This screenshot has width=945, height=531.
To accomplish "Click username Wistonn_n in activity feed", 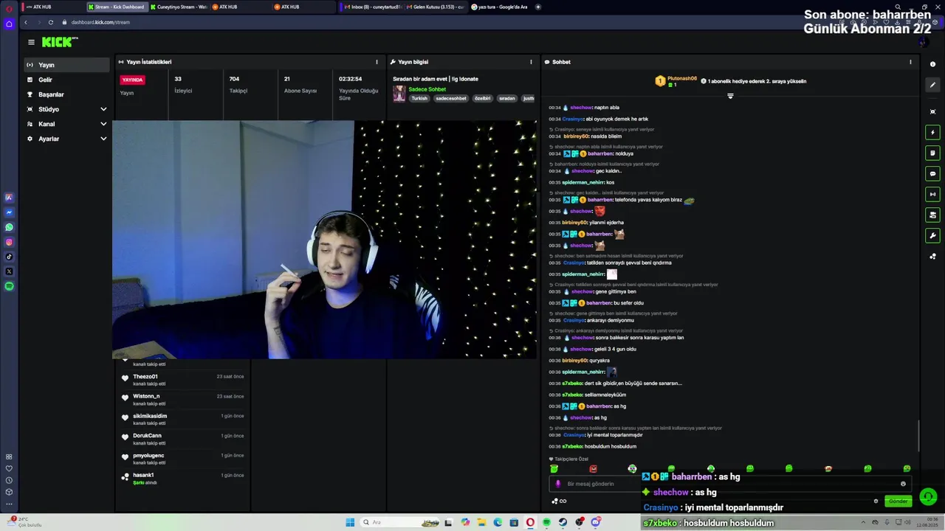I will [146, 397].
